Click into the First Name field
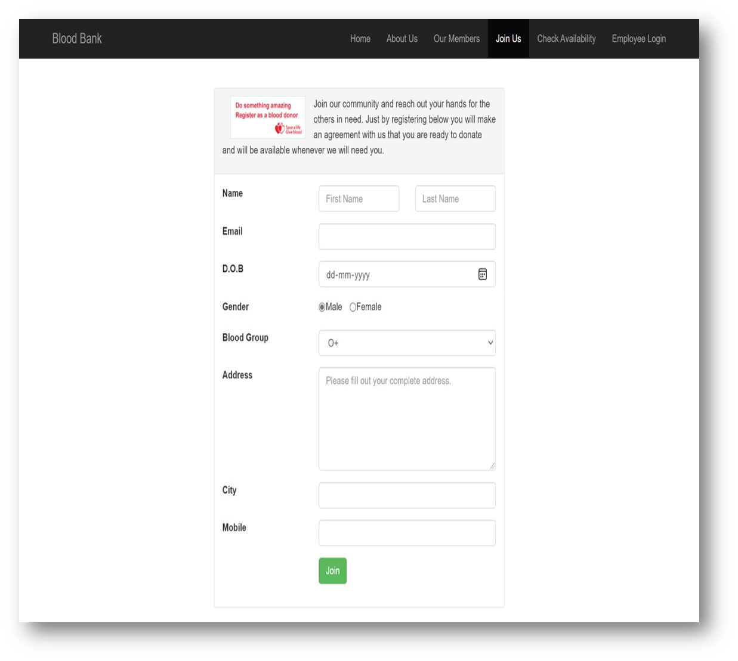Viewport: 738px width, 661px height. click(x=359, y=198)
